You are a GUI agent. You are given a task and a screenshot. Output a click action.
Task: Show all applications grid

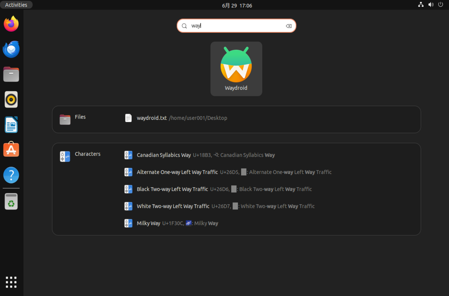point(11,282)
